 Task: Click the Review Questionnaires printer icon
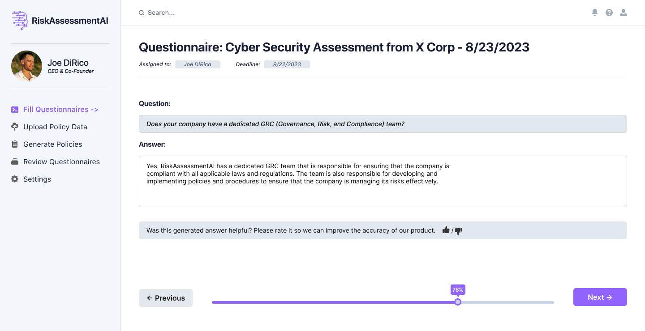(15, 161)
